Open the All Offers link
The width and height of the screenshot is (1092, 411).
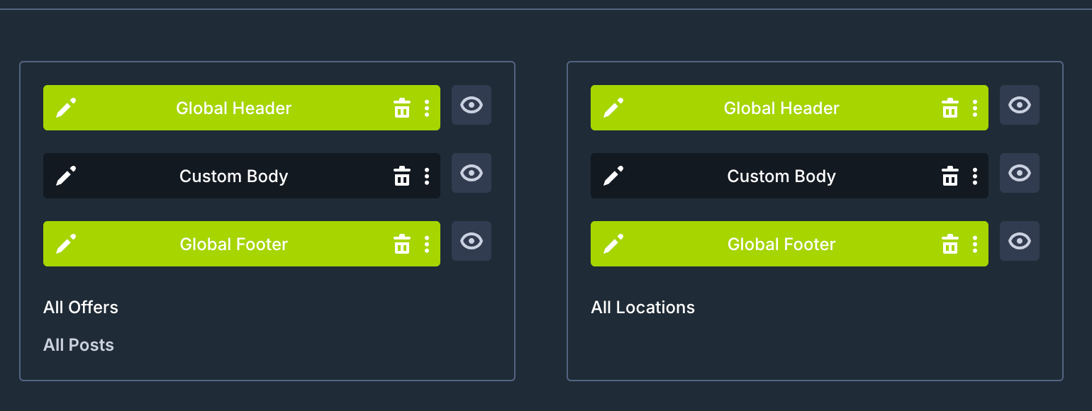pyautogui.click(x=81, y=308)
